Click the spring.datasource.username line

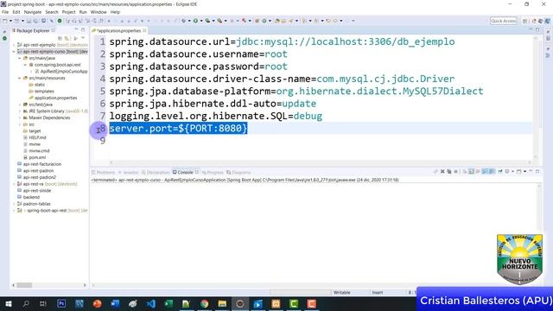click(198, 54)
